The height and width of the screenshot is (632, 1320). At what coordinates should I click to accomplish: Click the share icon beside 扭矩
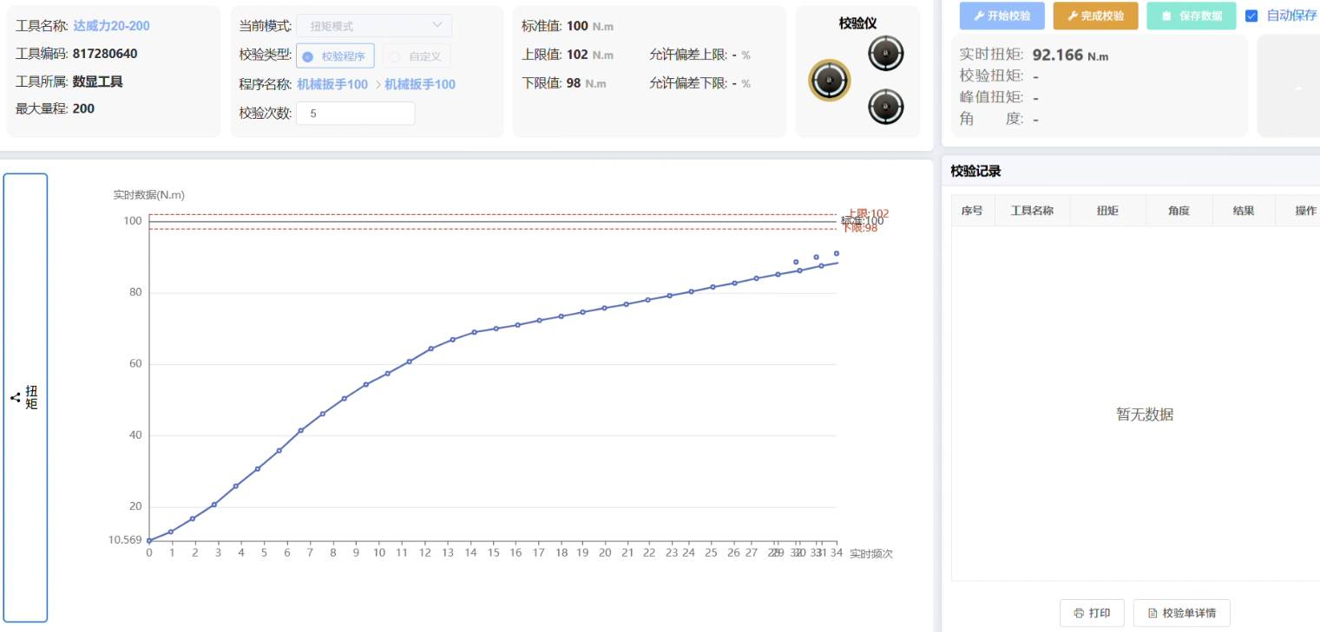(x=16, y=398)
